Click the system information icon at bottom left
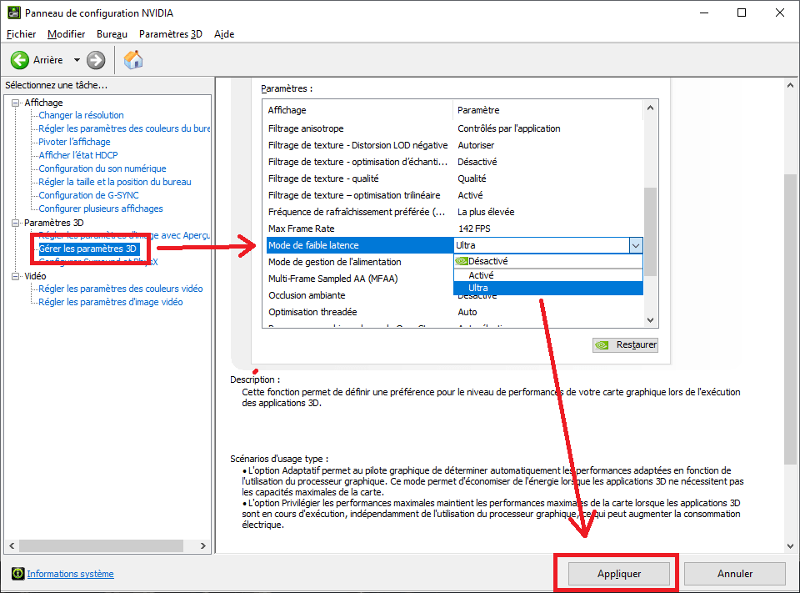This screenshot has width=800, height=593. point(17,574)
